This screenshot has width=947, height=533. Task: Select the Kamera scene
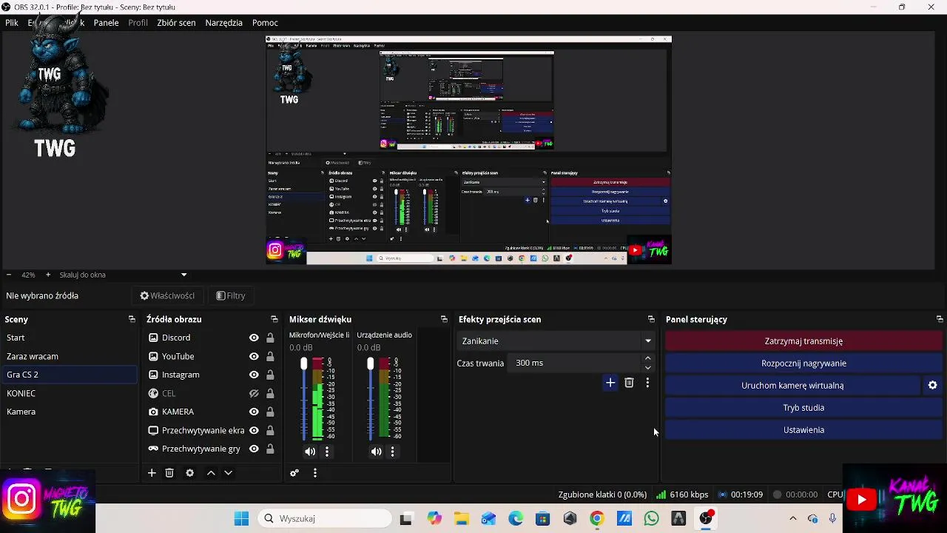coord(69,412)
